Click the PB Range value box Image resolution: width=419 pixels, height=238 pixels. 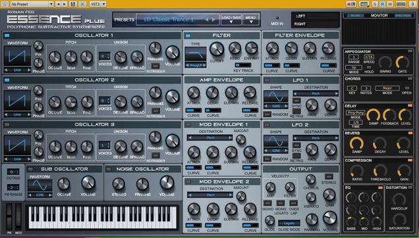13,187
